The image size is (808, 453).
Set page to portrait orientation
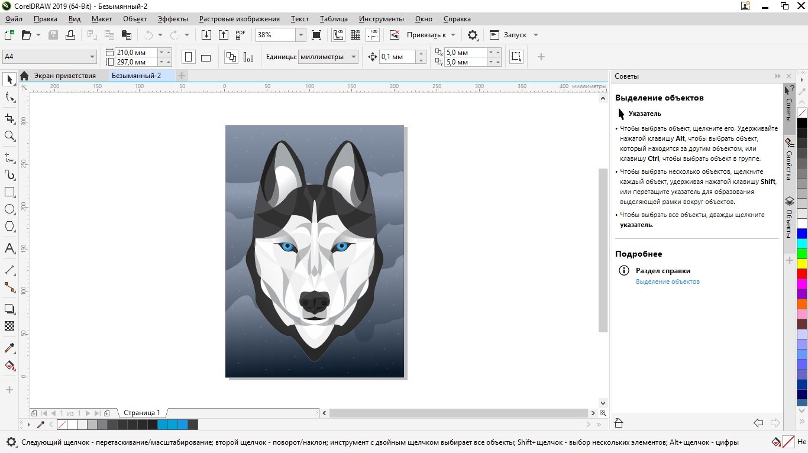pos(189,57)
